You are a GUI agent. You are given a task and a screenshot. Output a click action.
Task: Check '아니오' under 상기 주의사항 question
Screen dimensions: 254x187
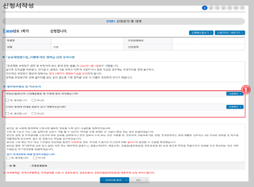[x=35, y=158]
